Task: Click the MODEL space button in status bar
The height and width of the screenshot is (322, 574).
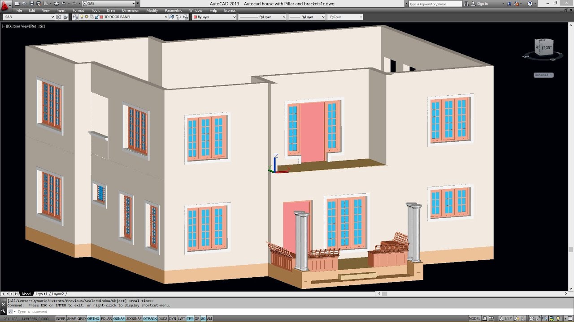Action: [474, 318]
